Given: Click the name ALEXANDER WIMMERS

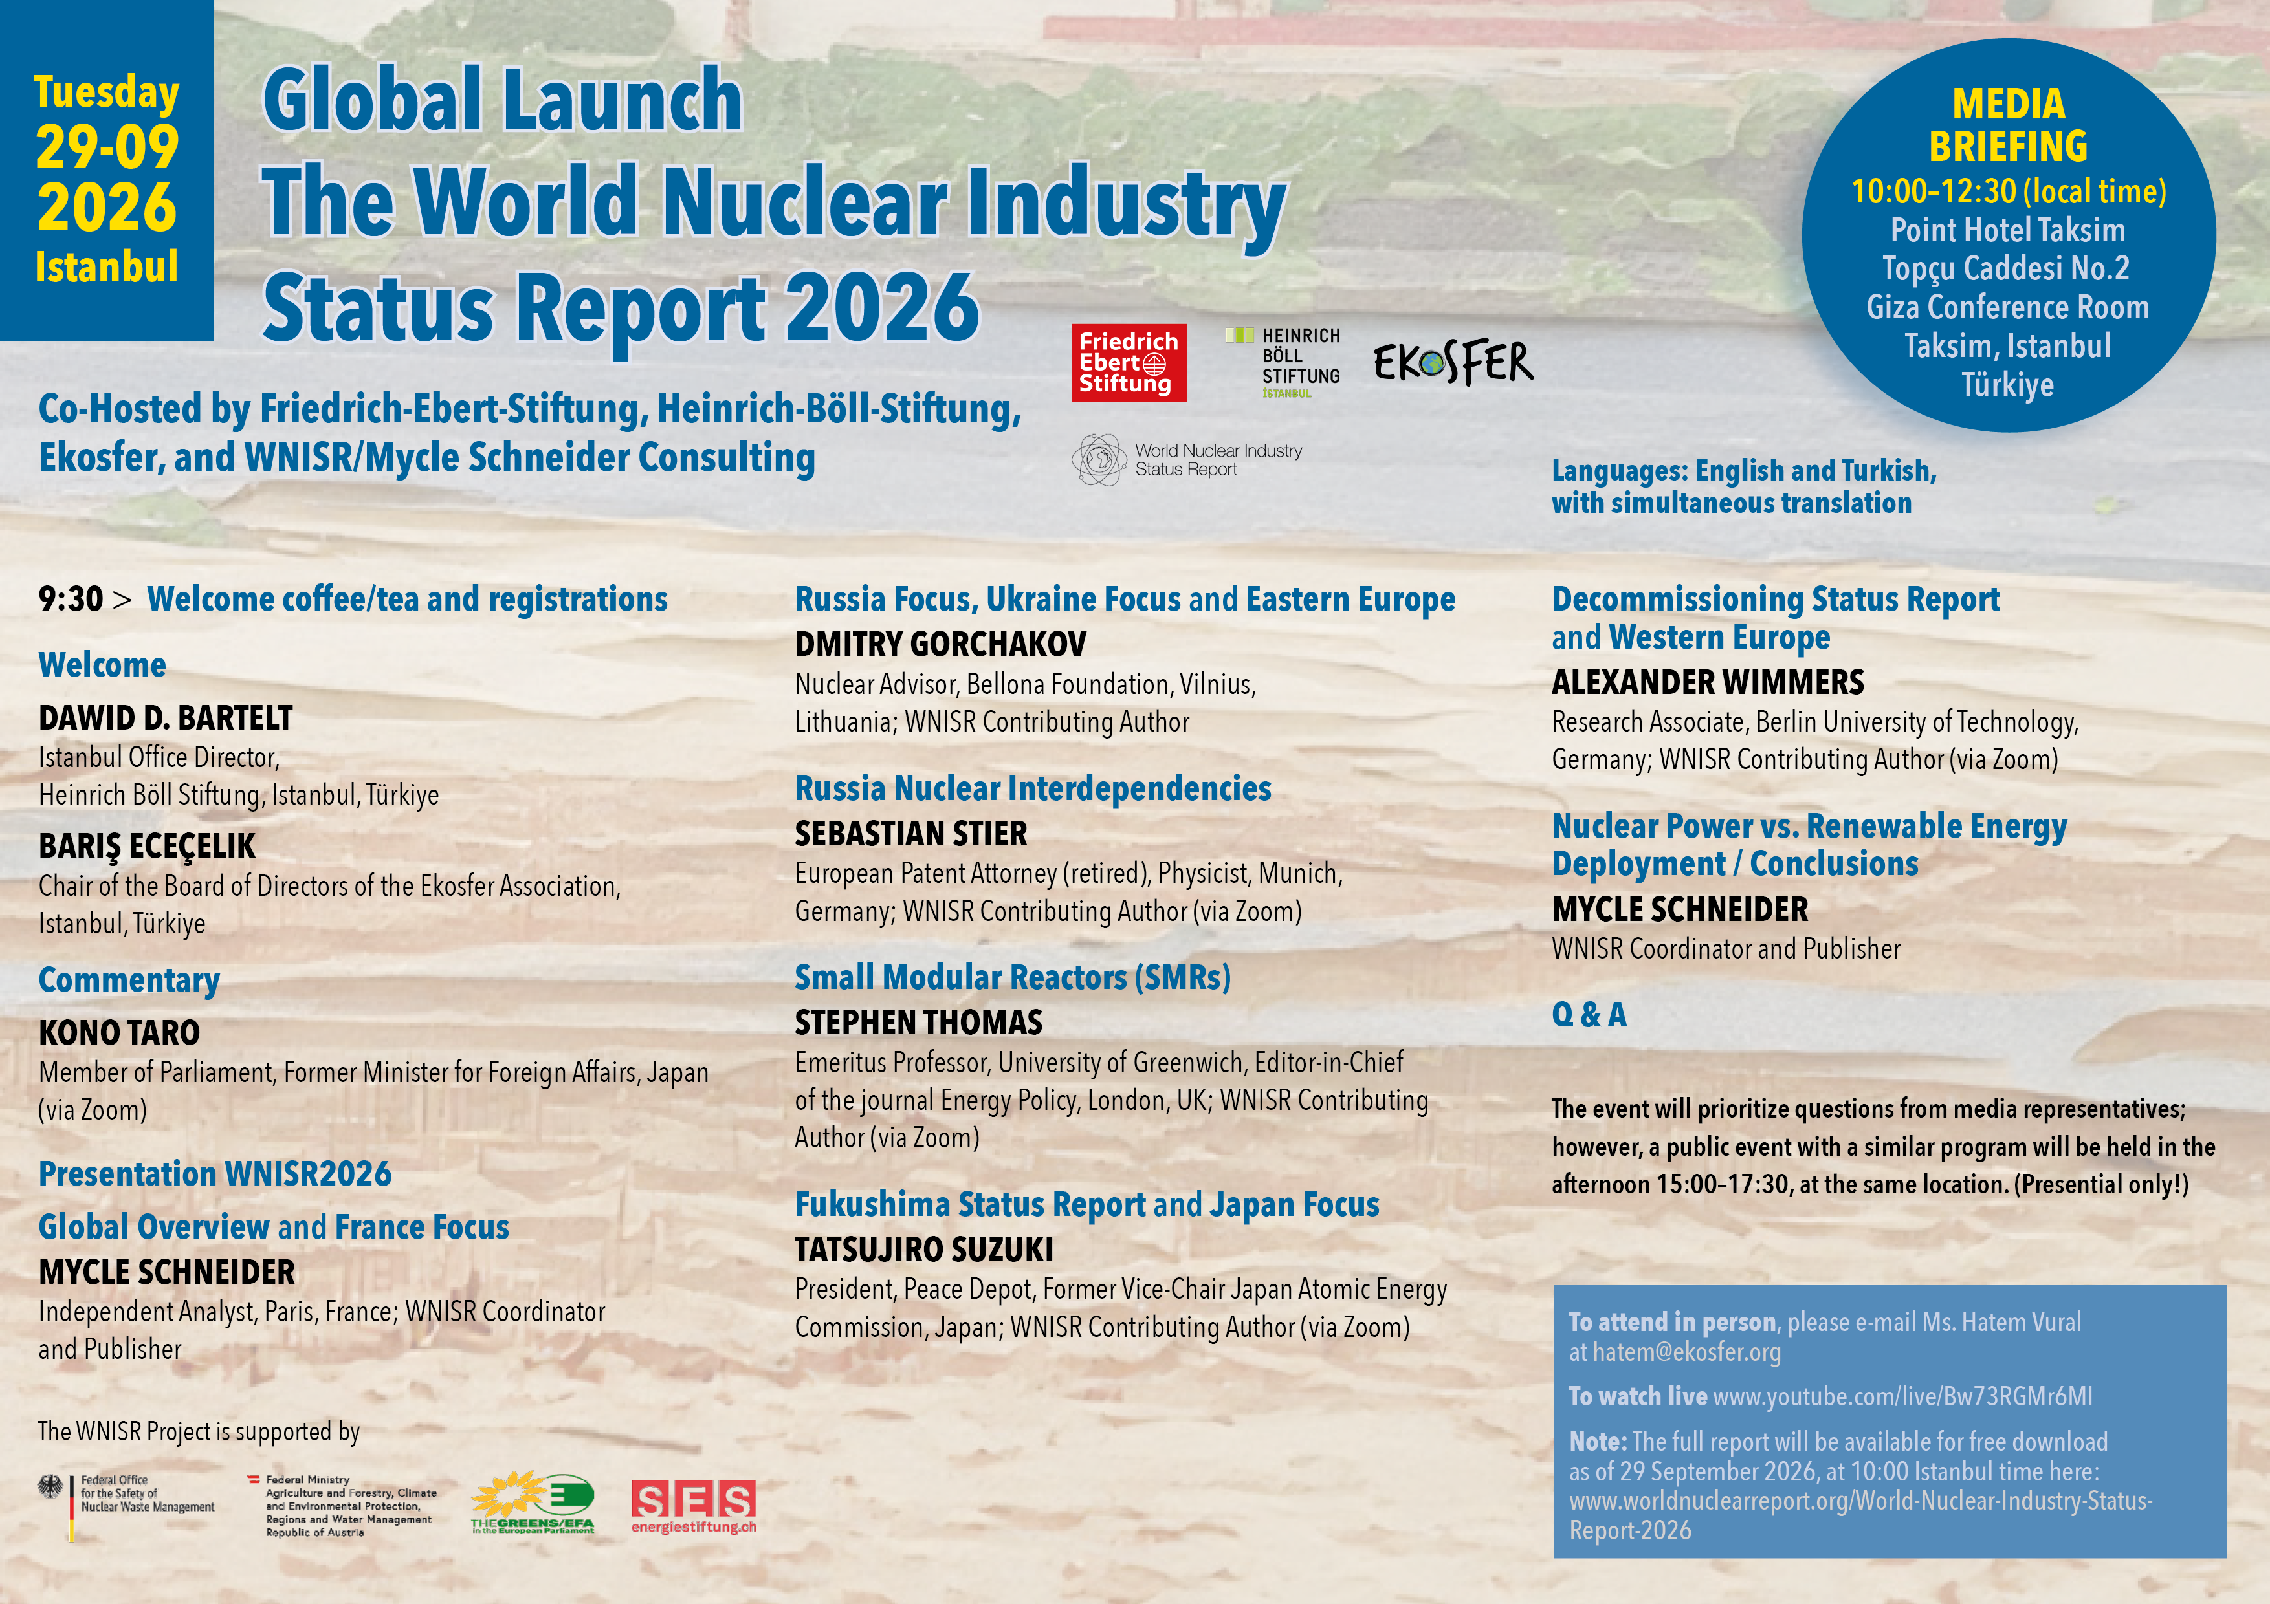Looking at the screenshot, I should [1708, 683].
